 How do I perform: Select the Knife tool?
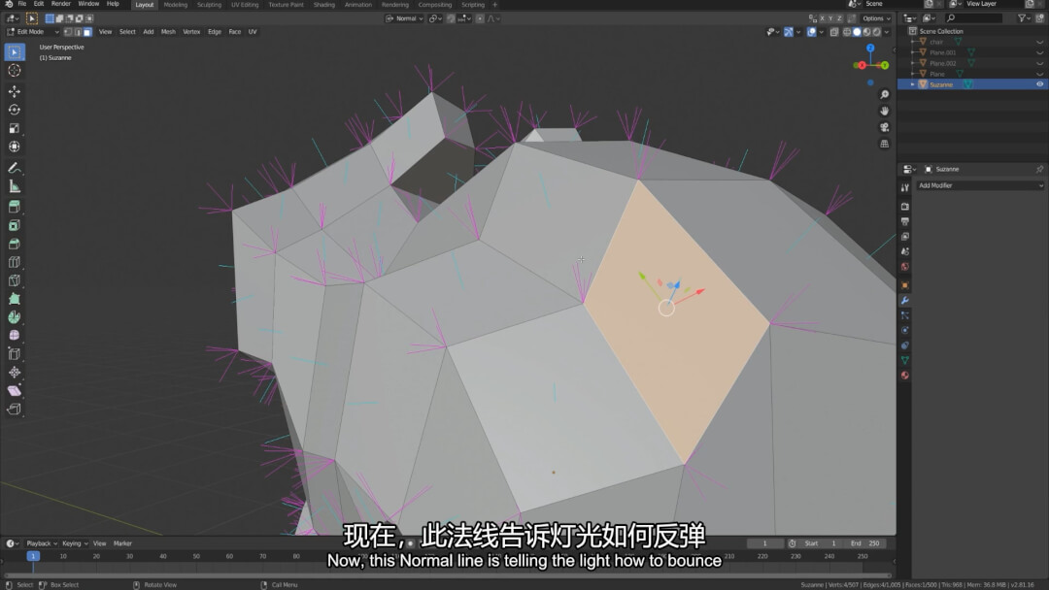(x=14, y=280)
